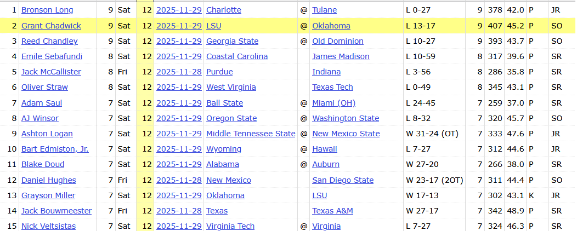Open the Texas A&M opponent link

point(332,211)
